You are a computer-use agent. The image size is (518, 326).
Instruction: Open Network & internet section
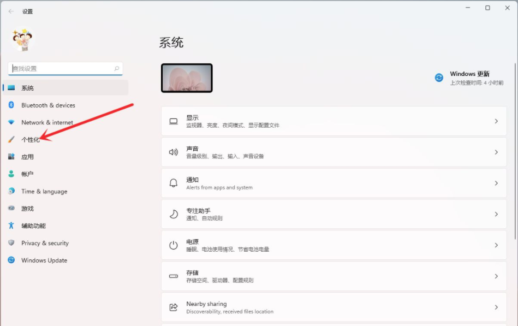pos(66,122)
